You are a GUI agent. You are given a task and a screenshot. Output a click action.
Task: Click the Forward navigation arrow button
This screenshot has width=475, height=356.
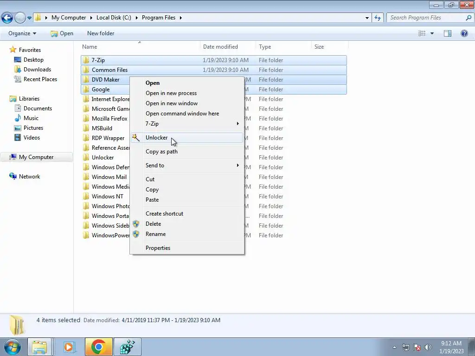[20, 18]
